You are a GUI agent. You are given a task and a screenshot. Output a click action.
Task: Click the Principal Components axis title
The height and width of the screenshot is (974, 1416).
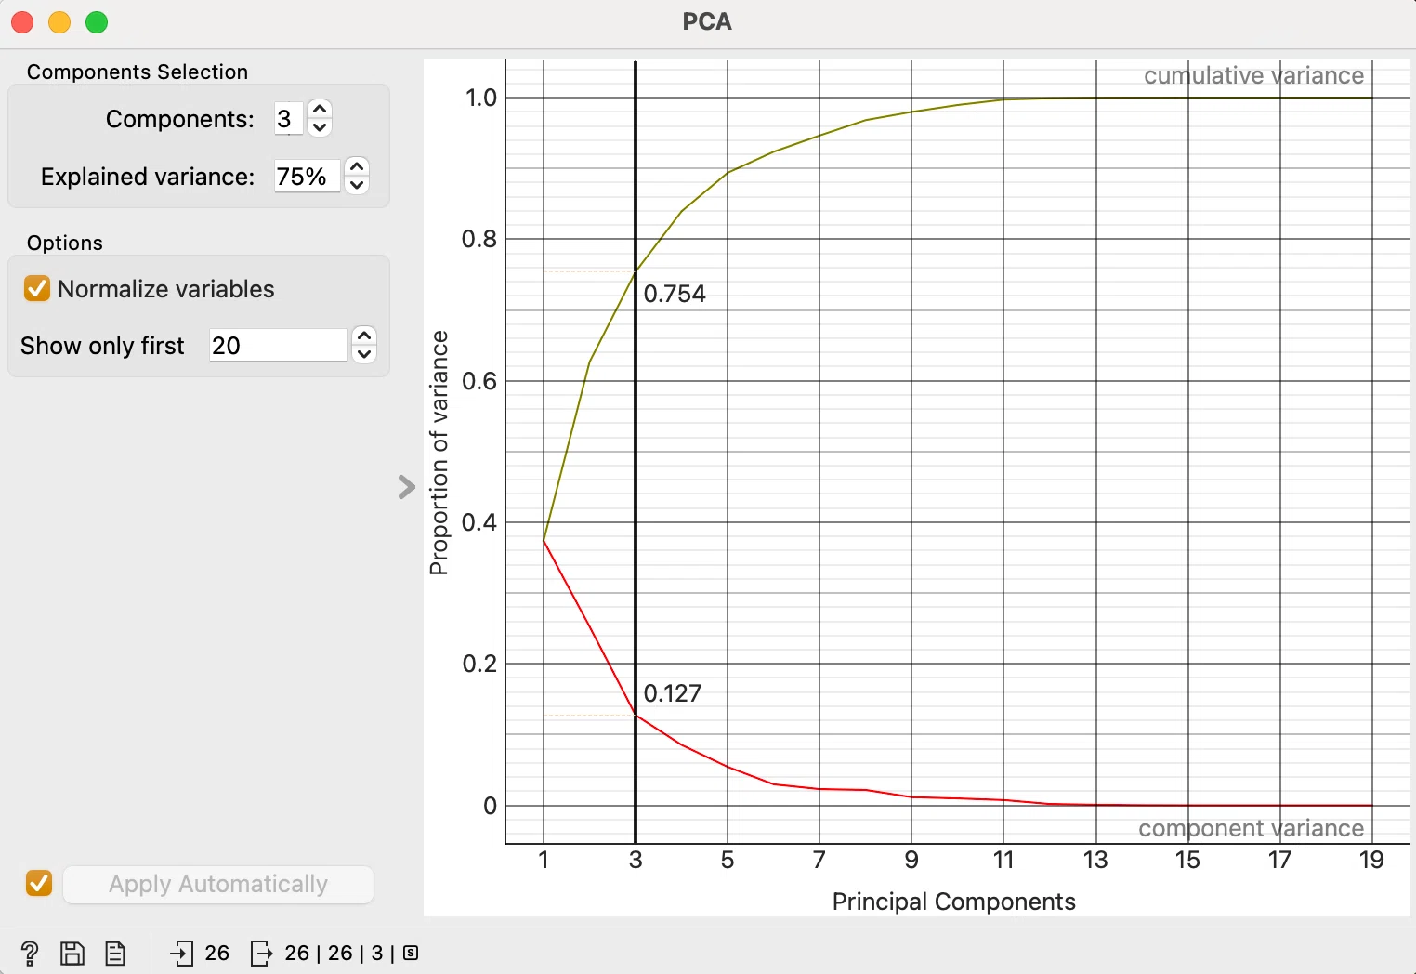click(x=953, y=902)
